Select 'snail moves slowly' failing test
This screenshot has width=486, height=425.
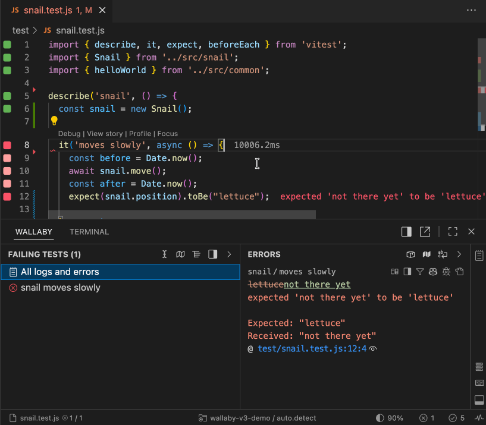point(60,288)
